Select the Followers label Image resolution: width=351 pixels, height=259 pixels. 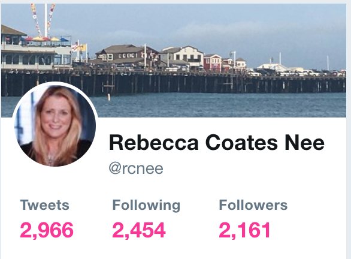point(253,205)
